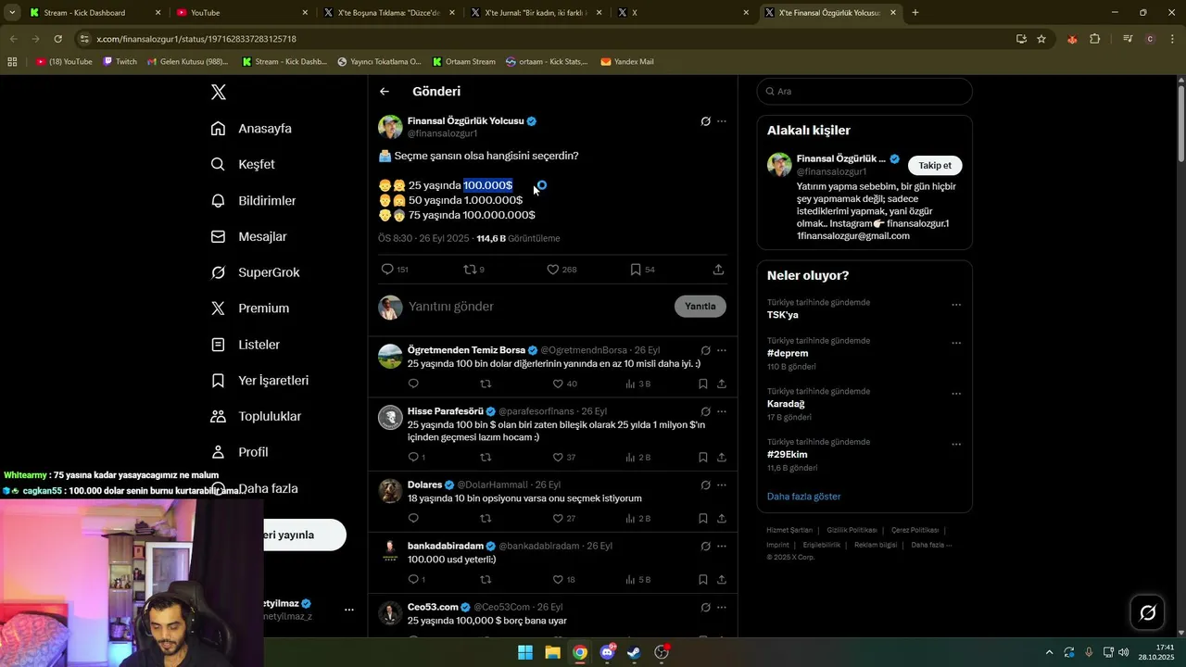1186x667 pixels.
Task: Click the address bar URL
Action: coord(196,39)
